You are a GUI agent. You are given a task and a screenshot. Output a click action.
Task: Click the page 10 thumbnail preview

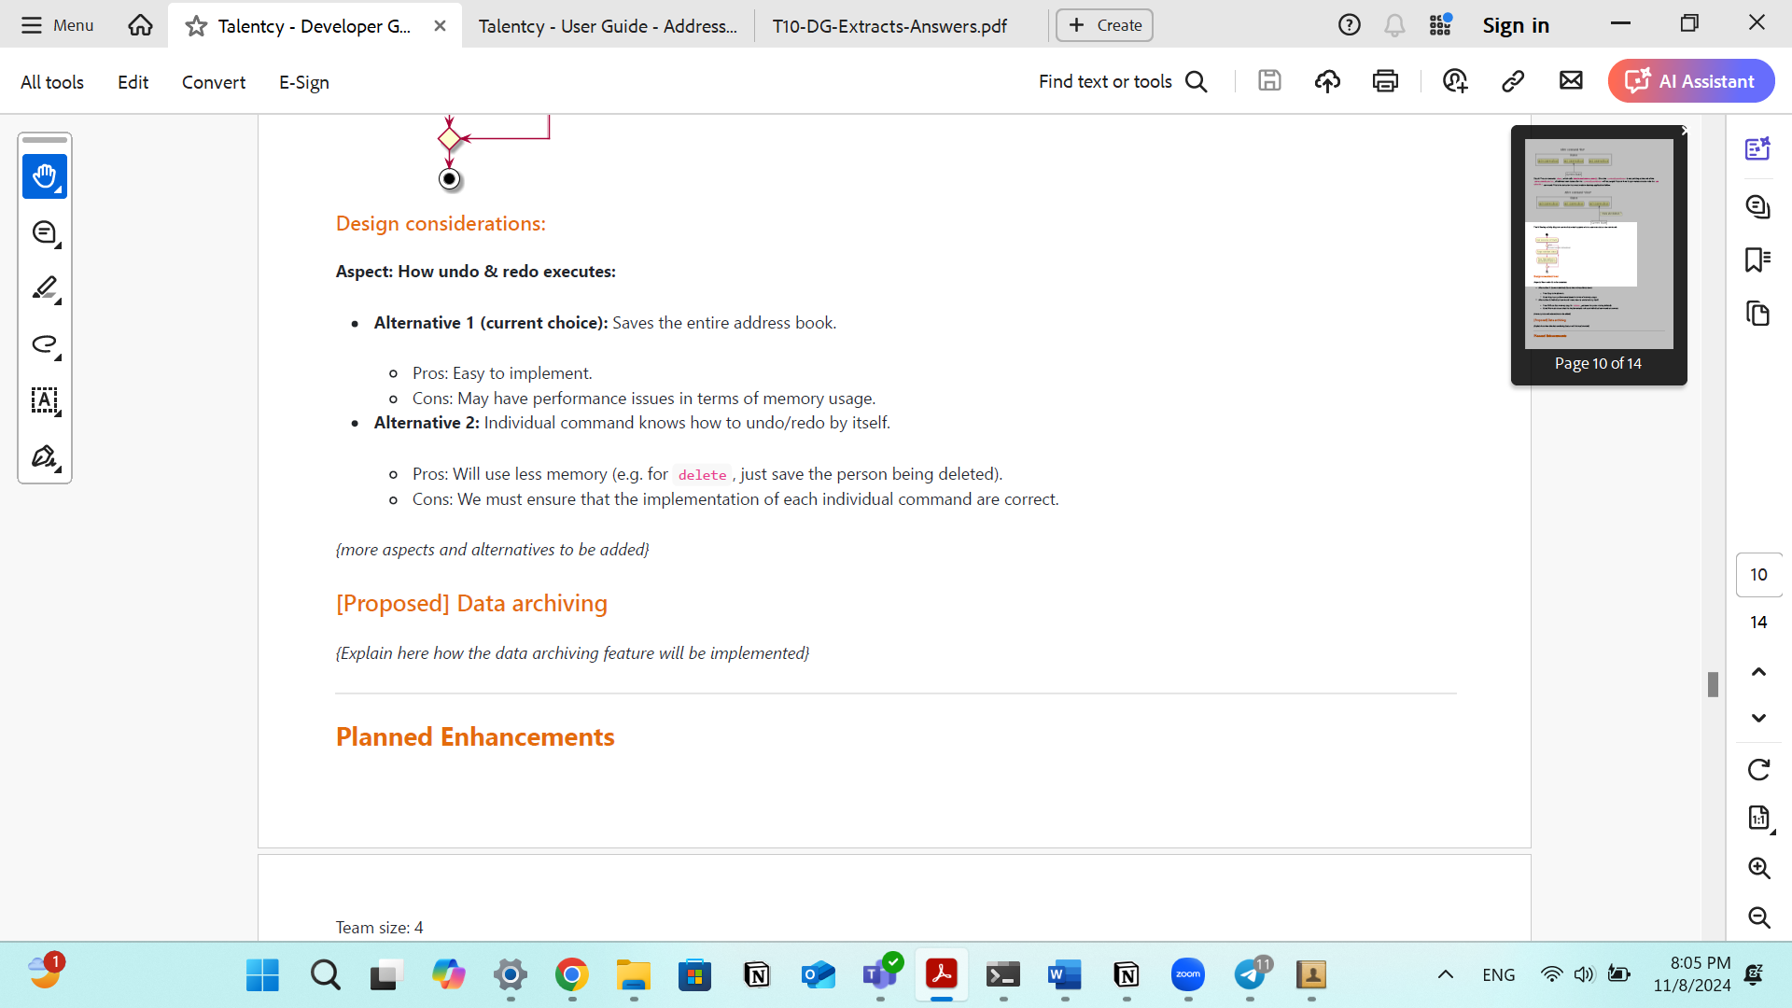[x=1598, y=245]
